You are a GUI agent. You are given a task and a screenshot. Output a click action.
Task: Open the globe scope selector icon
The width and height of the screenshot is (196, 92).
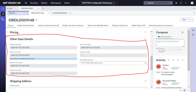pos(176,3)
